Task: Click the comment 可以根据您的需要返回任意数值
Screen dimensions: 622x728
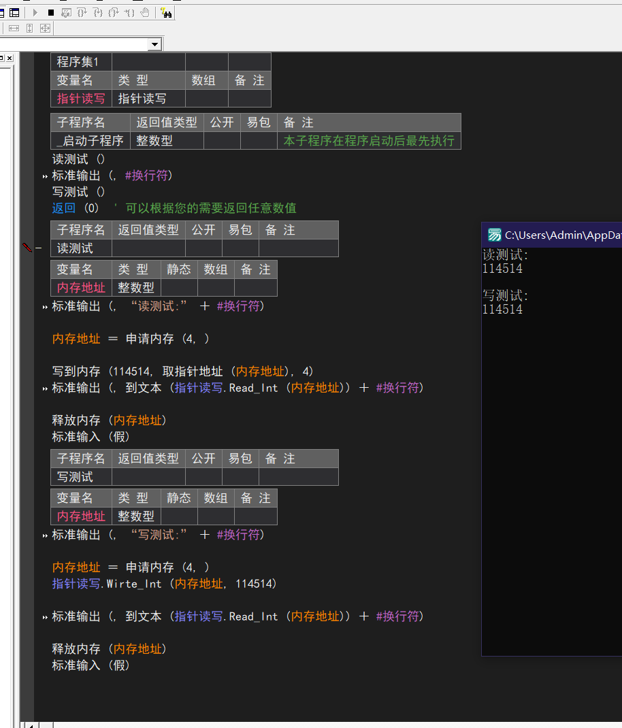Action: (x=211, y=208)
